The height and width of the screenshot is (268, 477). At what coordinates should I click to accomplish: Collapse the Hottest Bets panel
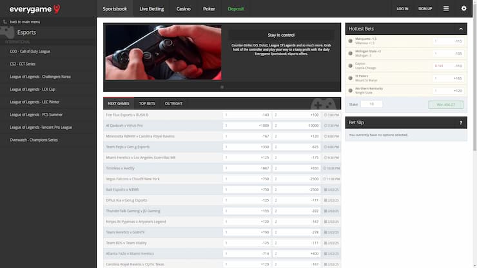point(460,28)
